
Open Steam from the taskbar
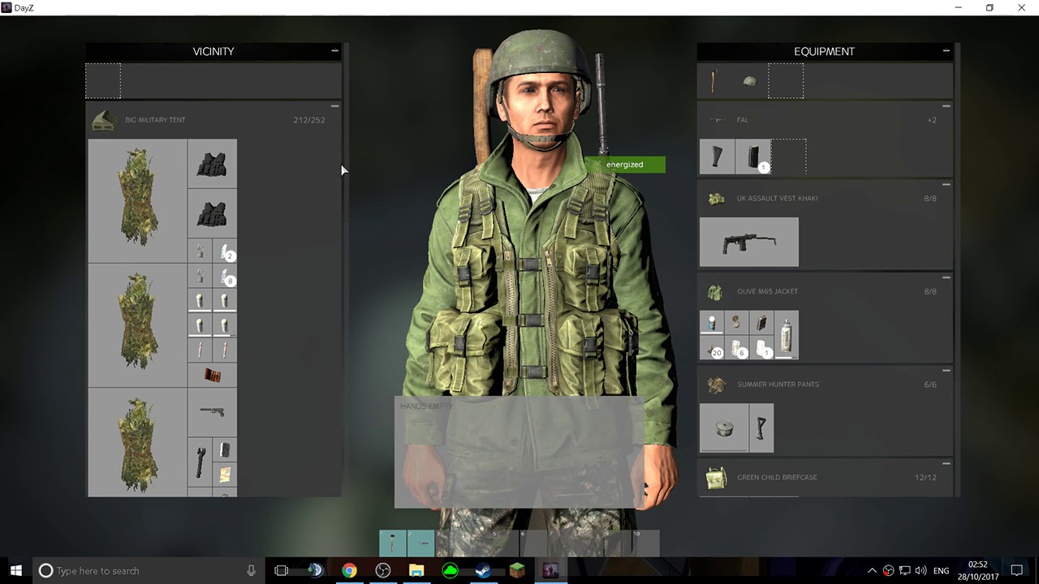point(483,570)
